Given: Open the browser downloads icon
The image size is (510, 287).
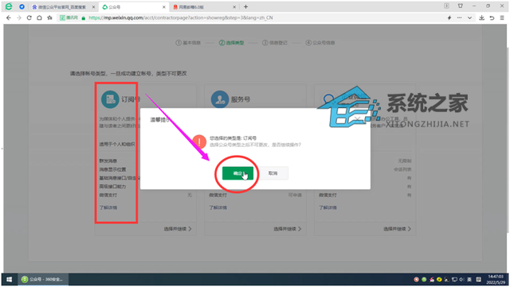Looking at the screenshot, I should [x=481, y=17].
